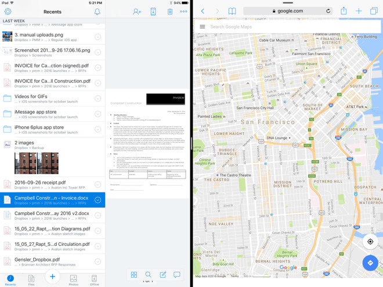The image size is (383, 287).
Task: Tap split view divider handle
Action: [191, 144]
